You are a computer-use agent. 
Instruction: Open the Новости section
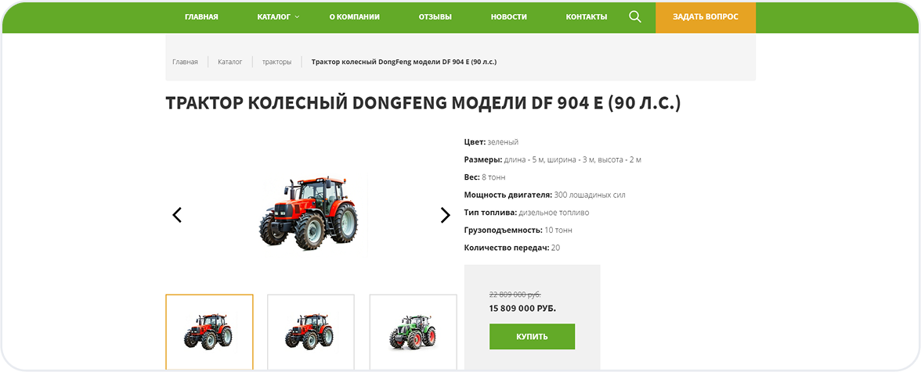(509, 17)
